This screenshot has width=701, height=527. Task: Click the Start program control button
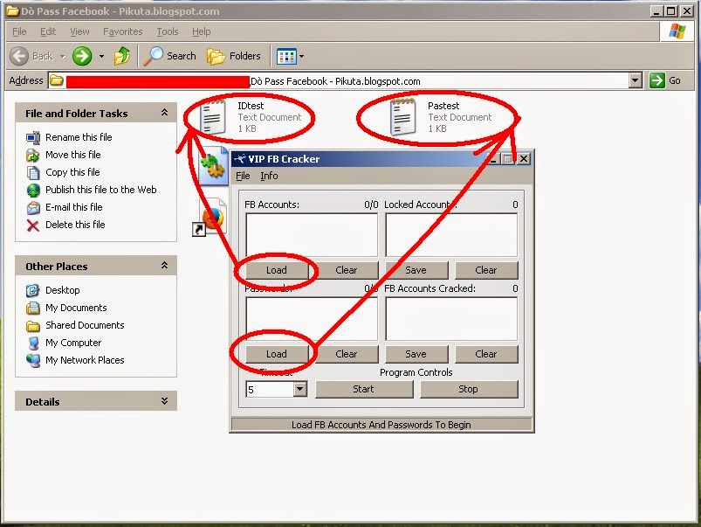click(x=363, y=389)
